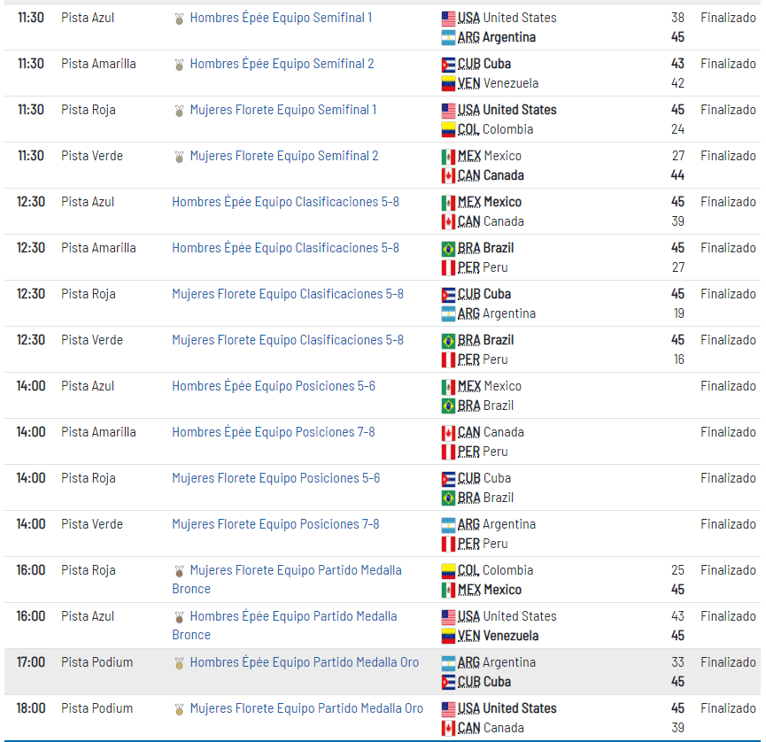This screenshot has height=742, width=766.
Task: Click gold medal icon for Mujeres Florete final
Action: 179,708
